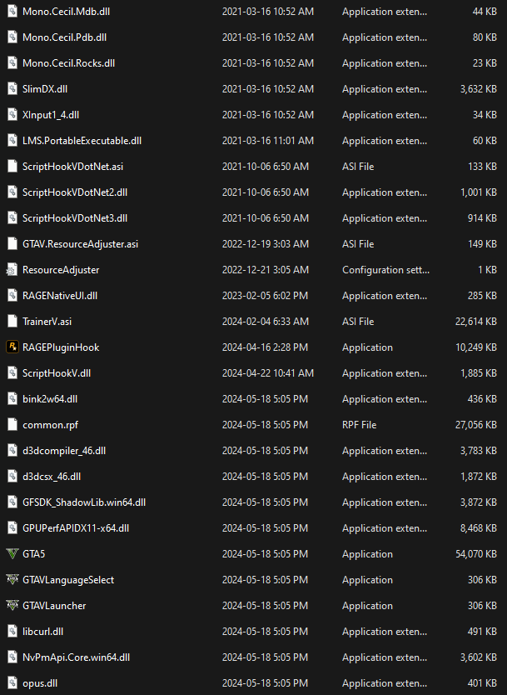Select the GTAVLanguageSelect file name
507x695 pixels.
(68, 580)
